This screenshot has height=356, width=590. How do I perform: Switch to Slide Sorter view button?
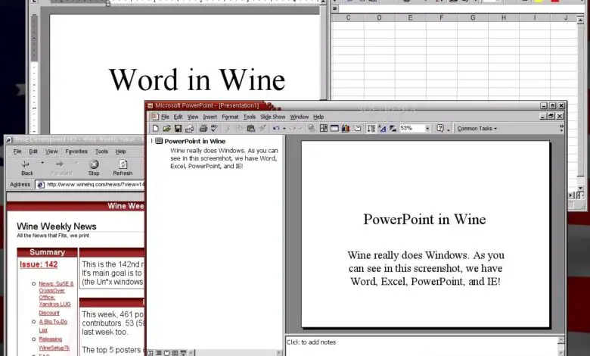tap(175, 353)
